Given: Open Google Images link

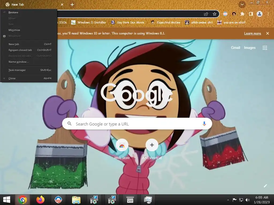Looking at the screenshot, I should (x=250, y=48).
